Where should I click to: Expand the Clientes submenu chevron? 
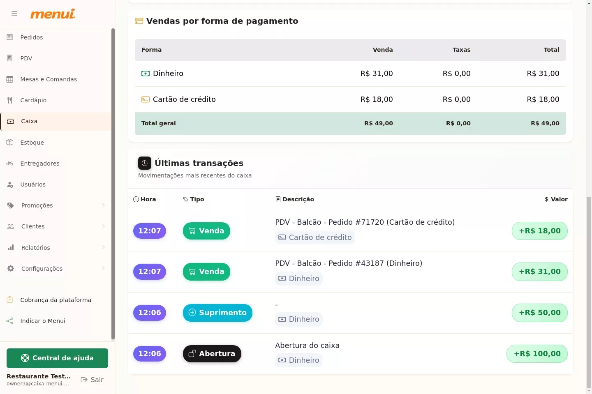point(104,226)
